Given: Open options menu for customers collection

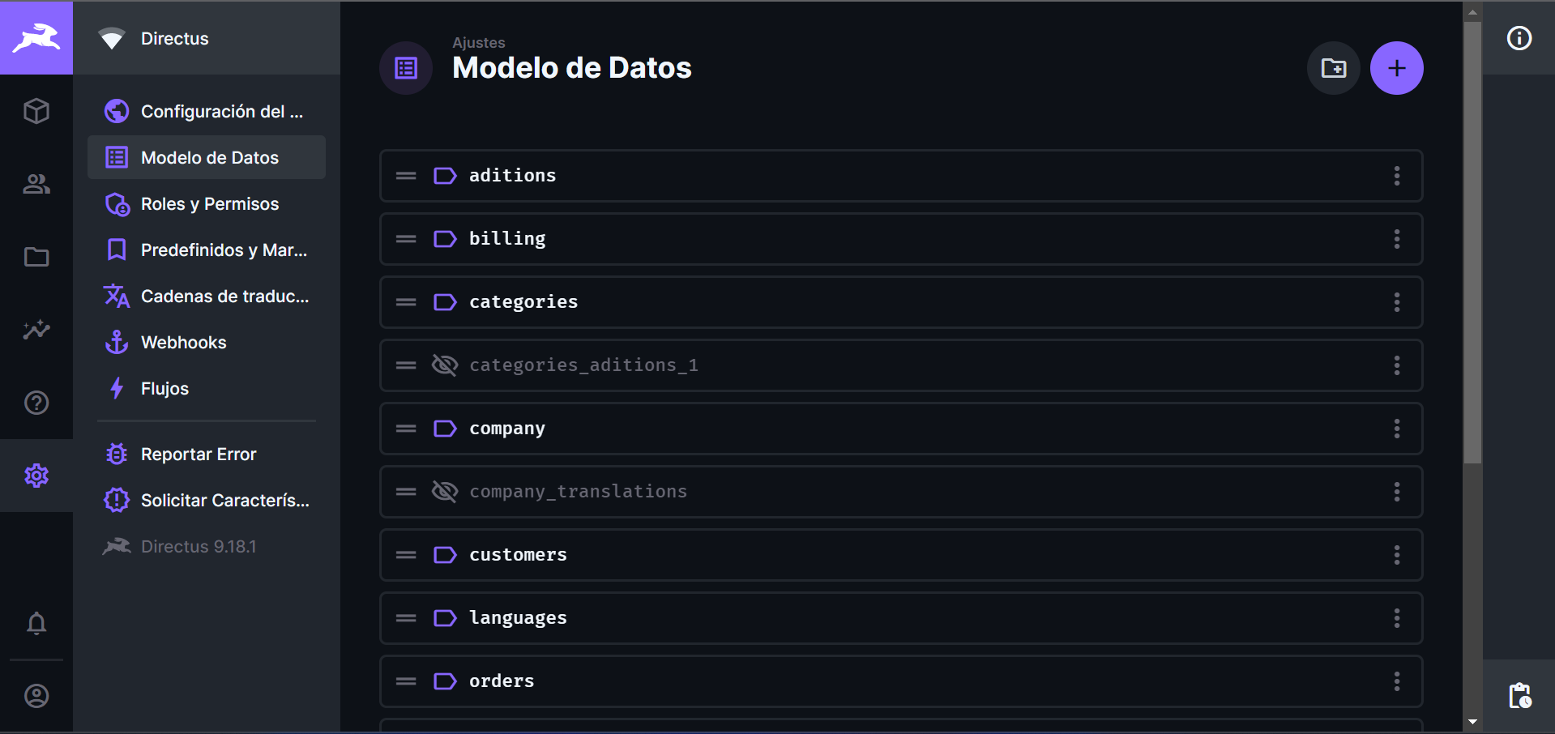Looking at the screenshot, I should 1396,555.
